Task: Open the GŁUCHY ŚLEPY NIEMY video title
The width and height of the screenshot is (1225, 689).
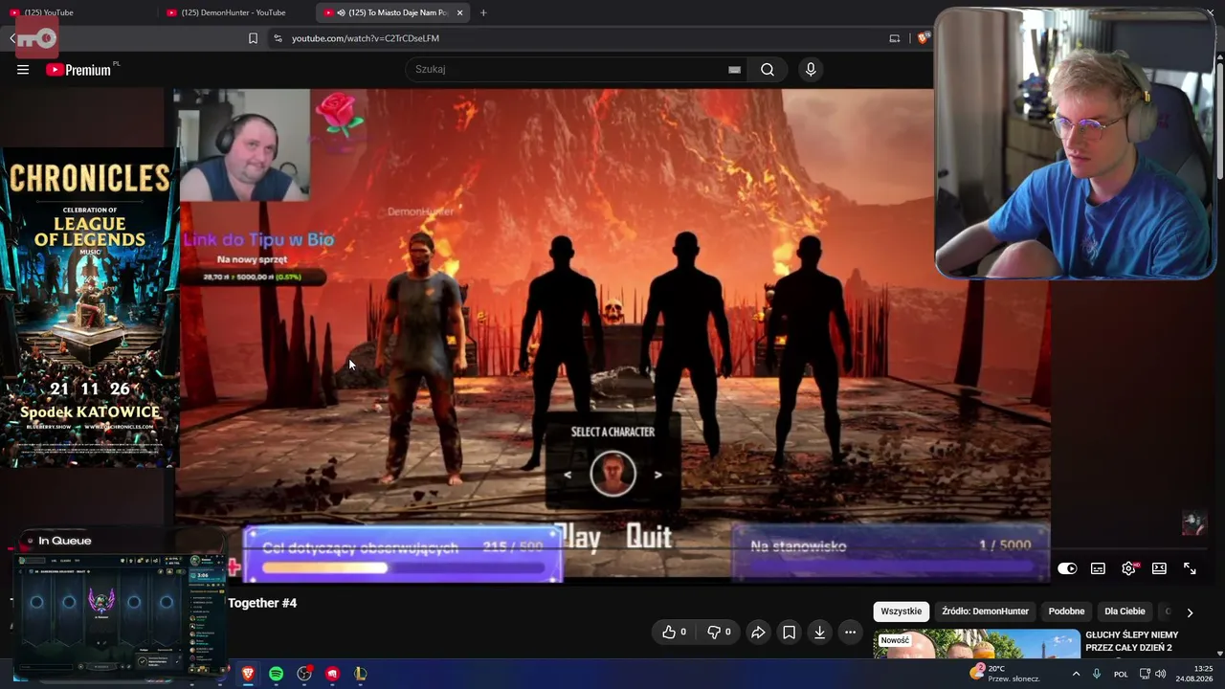Action: coord(1133,641)
